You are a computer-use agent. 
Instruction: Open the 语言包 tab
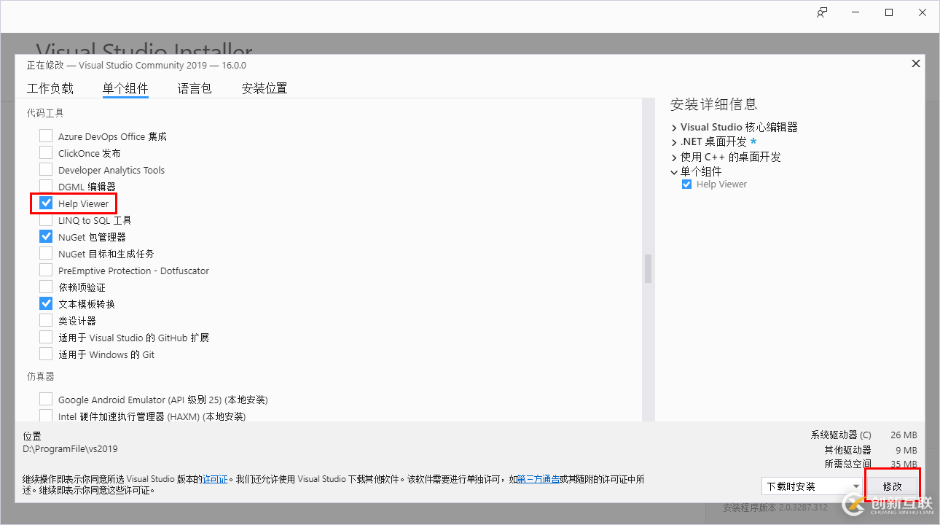pyautogui.click(x=195, y=88)
